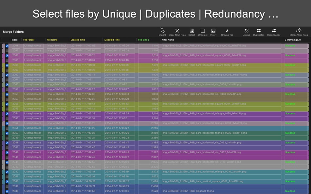Sort by the Created Time column header
The image size is (311, 194).
point(78,40)
